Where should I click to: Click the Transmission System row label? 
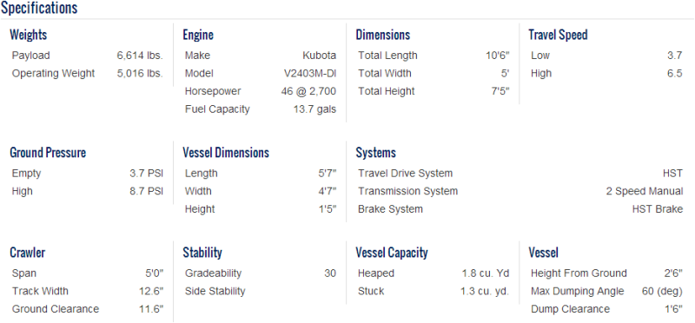[407, 191]
